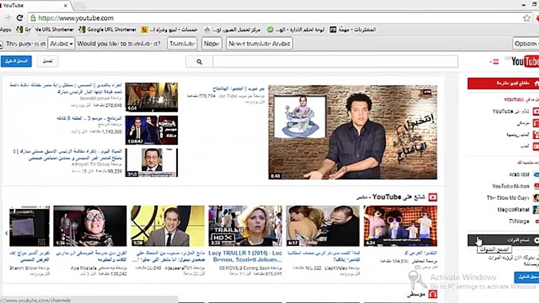The image size is (539, 303).
Task: Click the blue sign-in button beside the upload button
Action: [x=16, y=61]
